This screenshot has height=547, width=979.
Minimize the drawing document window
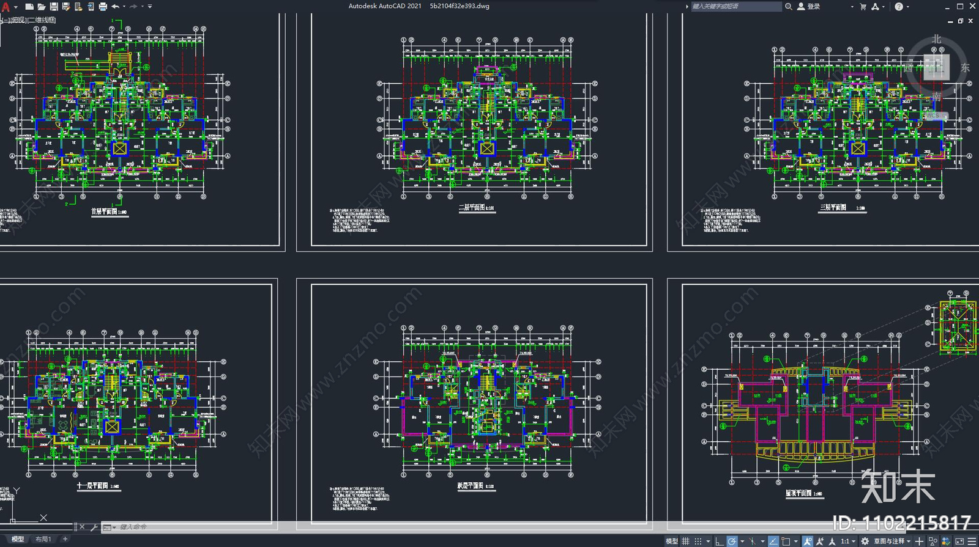(950, 21)
